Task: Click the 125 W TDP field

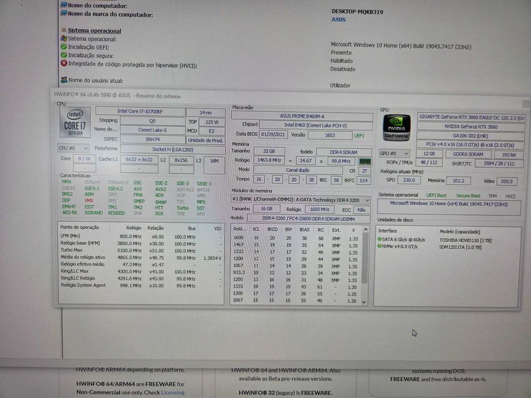Action: click(x=212, y=122)
